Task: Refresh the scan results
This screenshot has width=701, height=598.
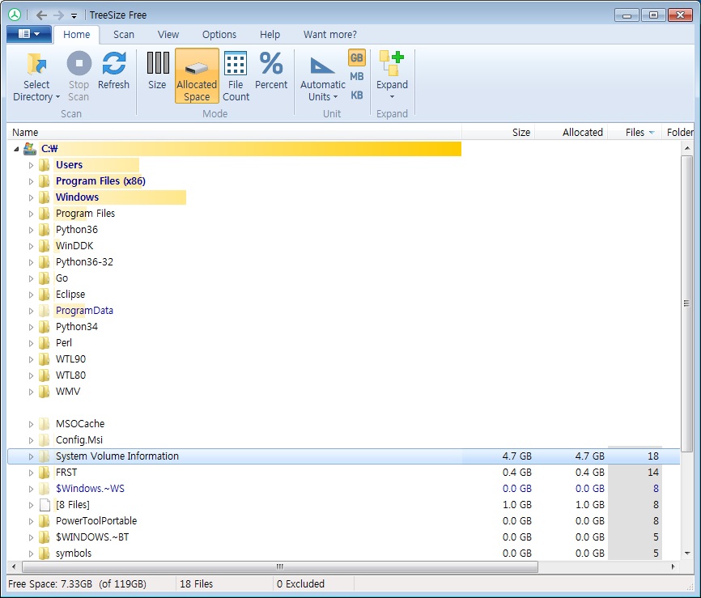Action: pyautogui.click(x=113, y=71)
